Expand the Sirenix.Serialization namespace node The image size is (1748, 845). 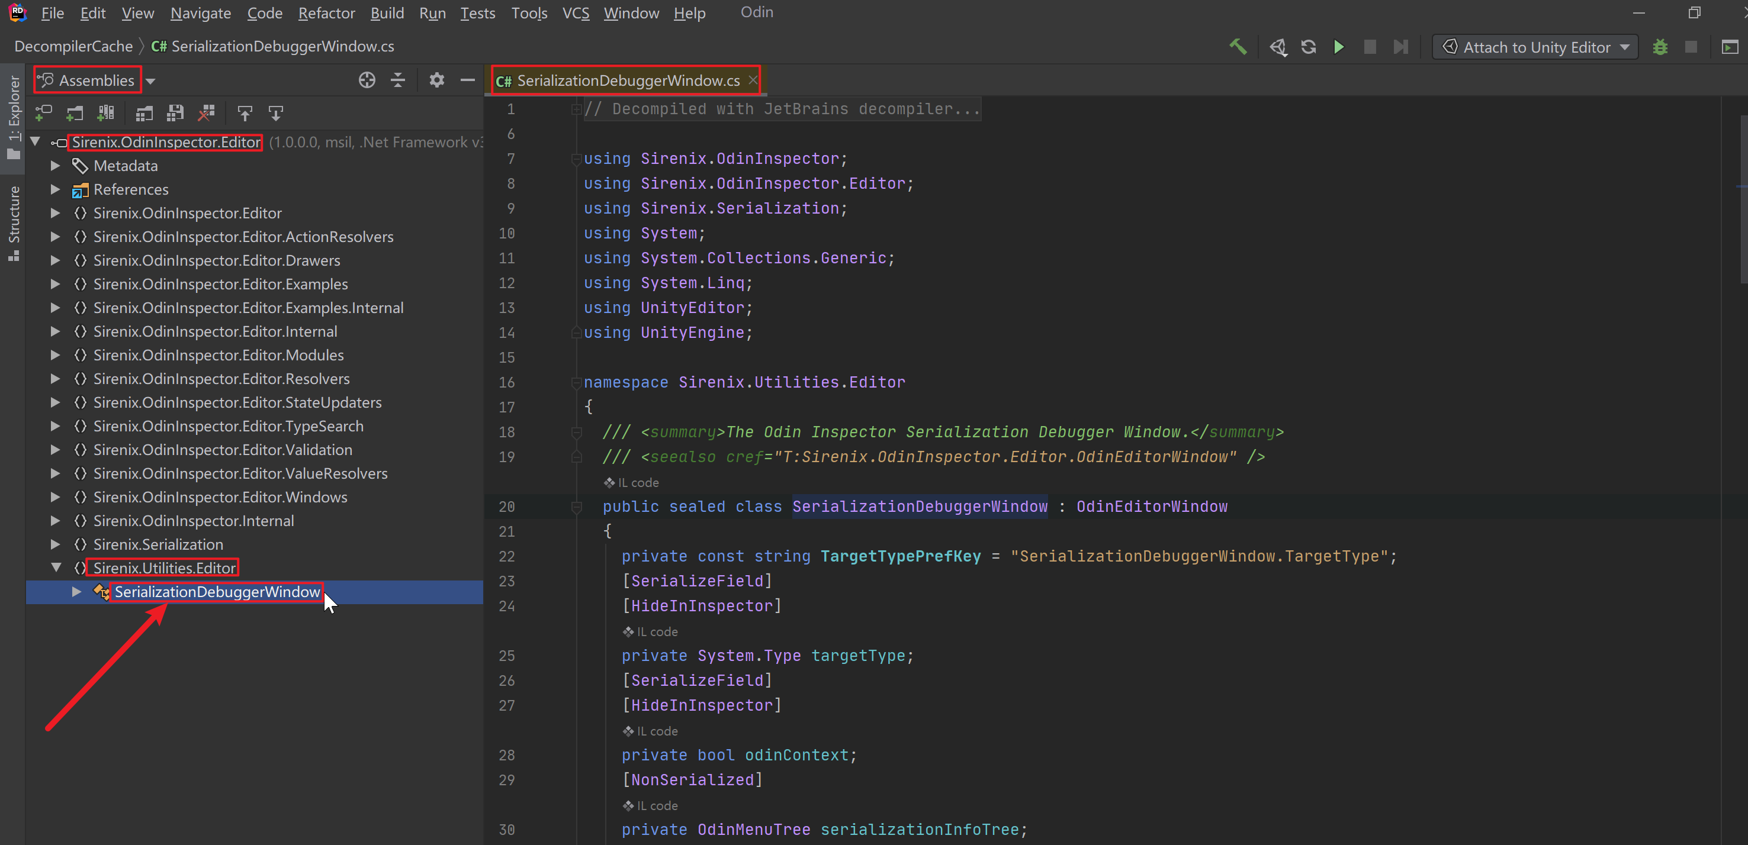(x=56, y=544)
